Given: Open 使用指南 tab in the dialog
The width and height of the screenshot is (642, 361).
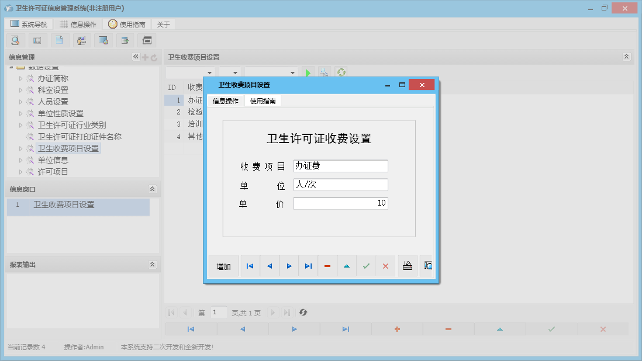Looking at the screenshot, I should click(263, 101).
